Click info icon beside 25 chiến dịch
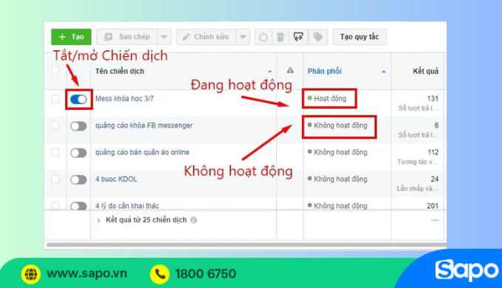502x288 pixels. coord(193,220)
